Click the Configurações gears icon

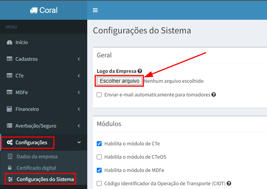point(10,143)
